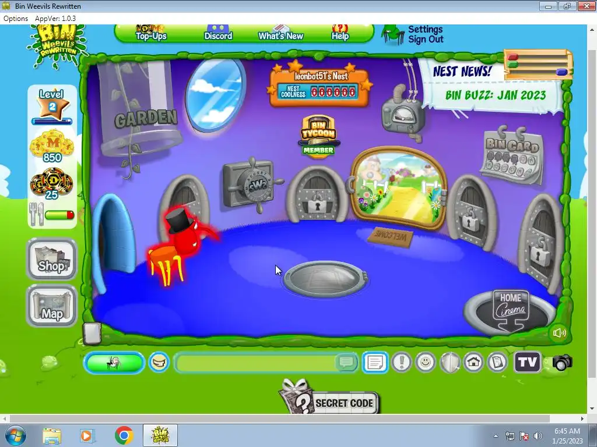Click the Bin Tycoon Member badge
The height and width of the screenshot is (447, 597).
318,136
